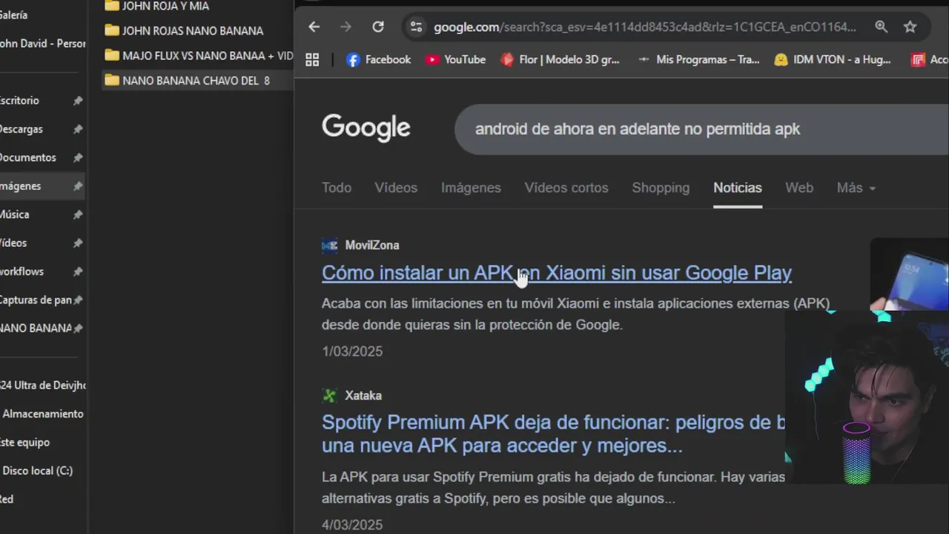
Task: Open NANO BANANA pinned sidebar item
Action: point(36,328)
